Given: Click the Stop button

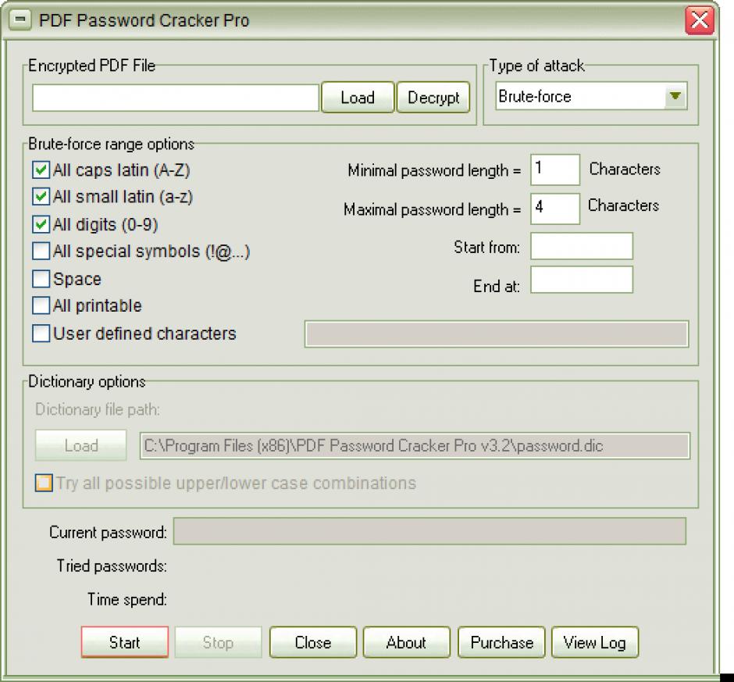Looking at the screenshot, I should [218, 642].
